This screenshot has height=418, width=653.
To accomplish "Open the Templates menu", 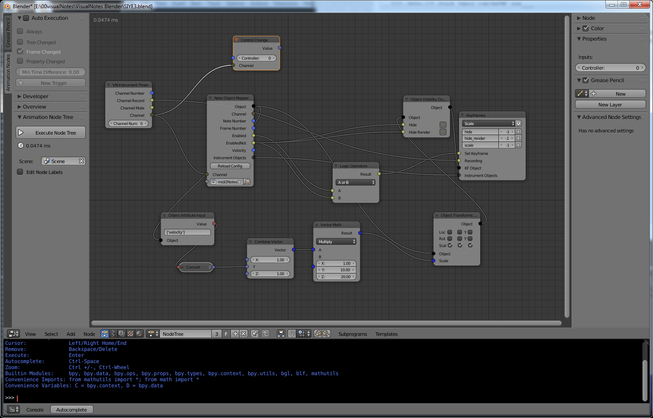I will [386, 334].
